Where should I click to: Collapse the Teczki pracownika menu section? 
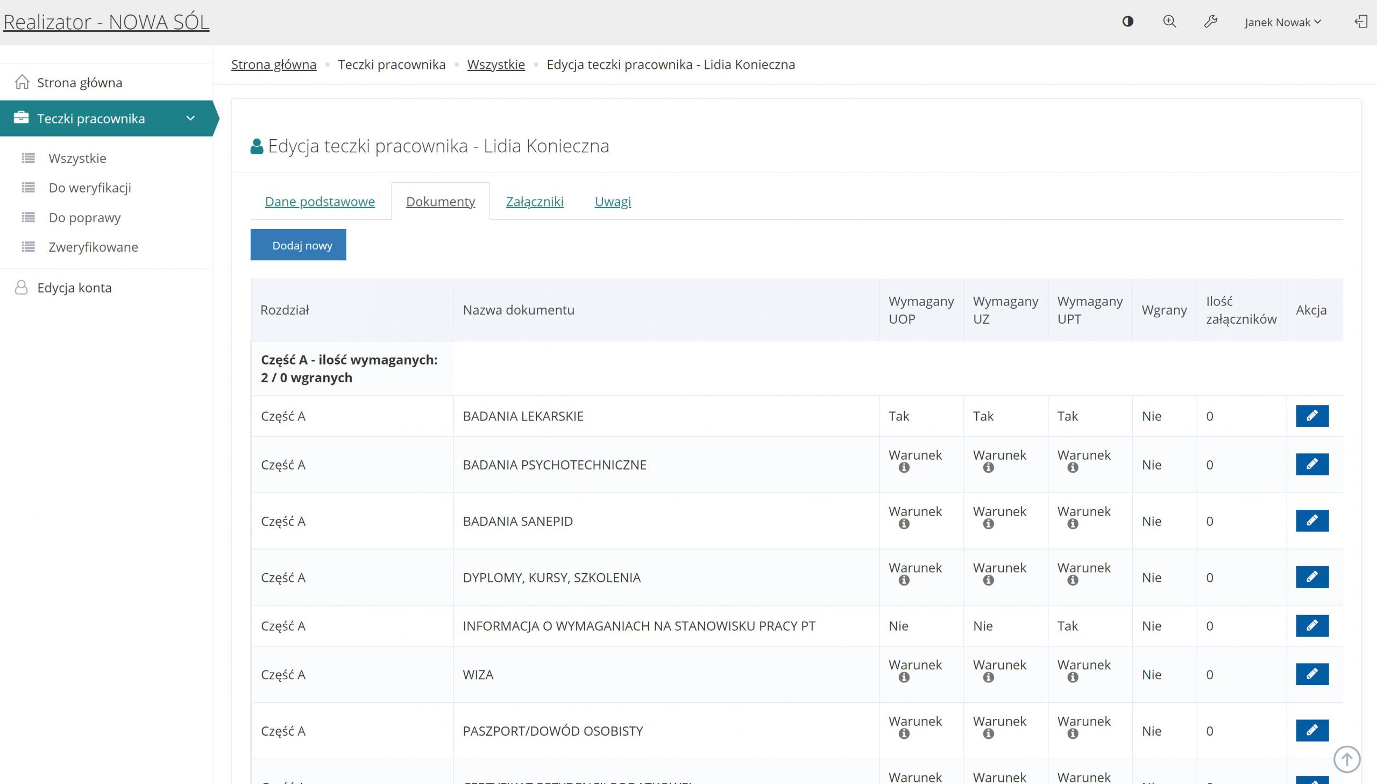pos(189,117)
